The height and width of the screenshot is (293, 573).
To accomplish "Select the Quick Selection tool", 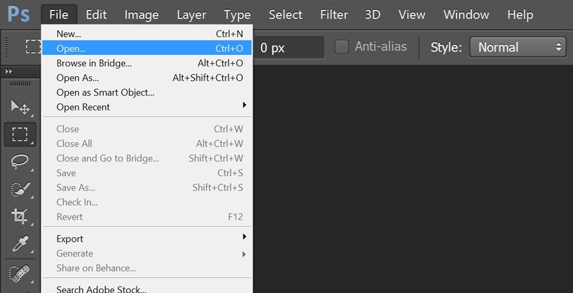I will pos(20,189).
